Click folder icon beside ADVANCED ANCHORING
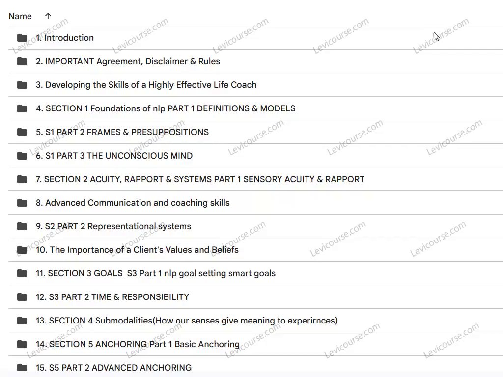 click(22, 368)
